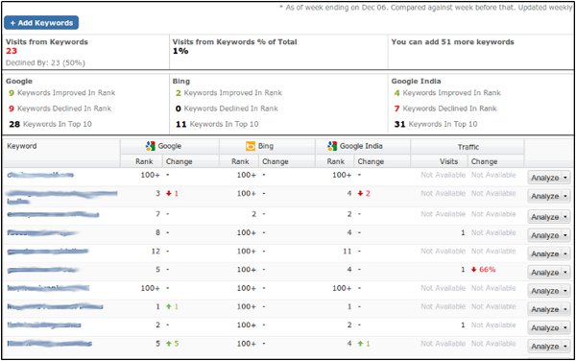Click the Google India column group header

click(363, 146)
